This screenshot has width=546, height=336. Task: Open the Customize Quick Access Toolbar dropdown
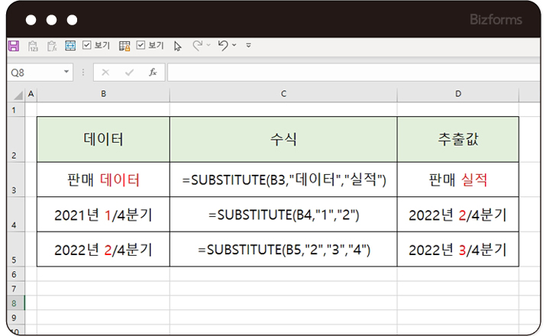click(248, 46)
